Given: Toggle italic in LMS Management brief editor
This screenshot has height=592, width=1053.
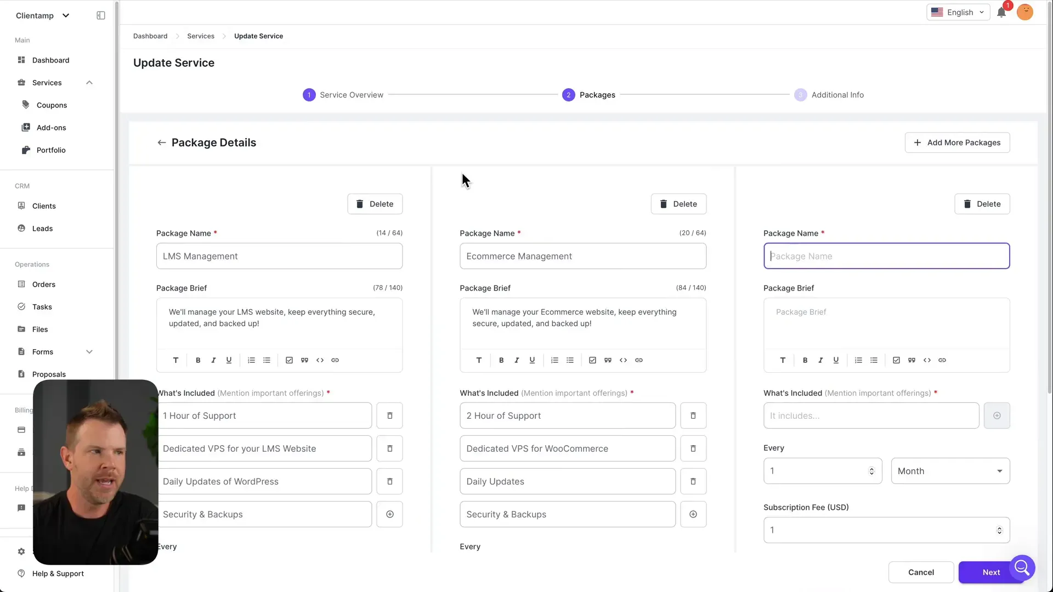Looking at the screenshot, I should pyautogui.click(x=213, y=360).
